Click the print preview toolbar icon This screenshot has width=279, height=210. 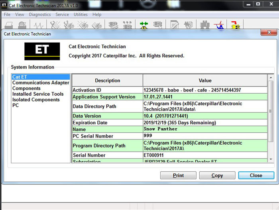23,25
